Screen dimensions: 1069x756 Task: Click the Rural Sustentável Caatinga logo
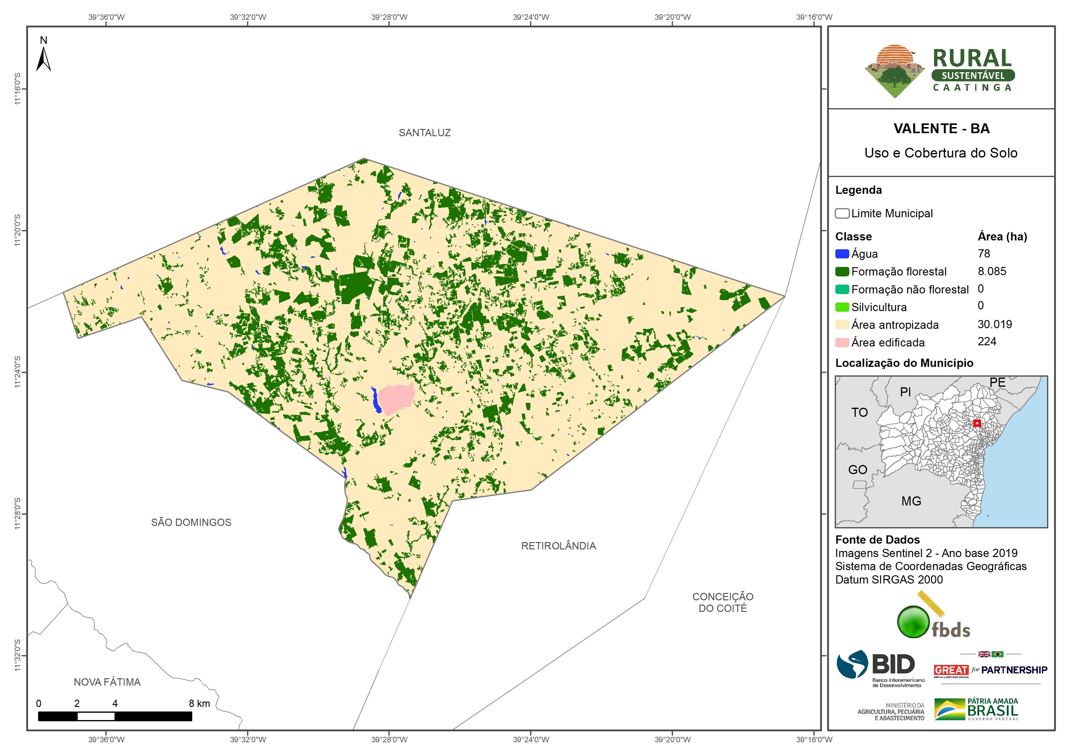[940, 71]
